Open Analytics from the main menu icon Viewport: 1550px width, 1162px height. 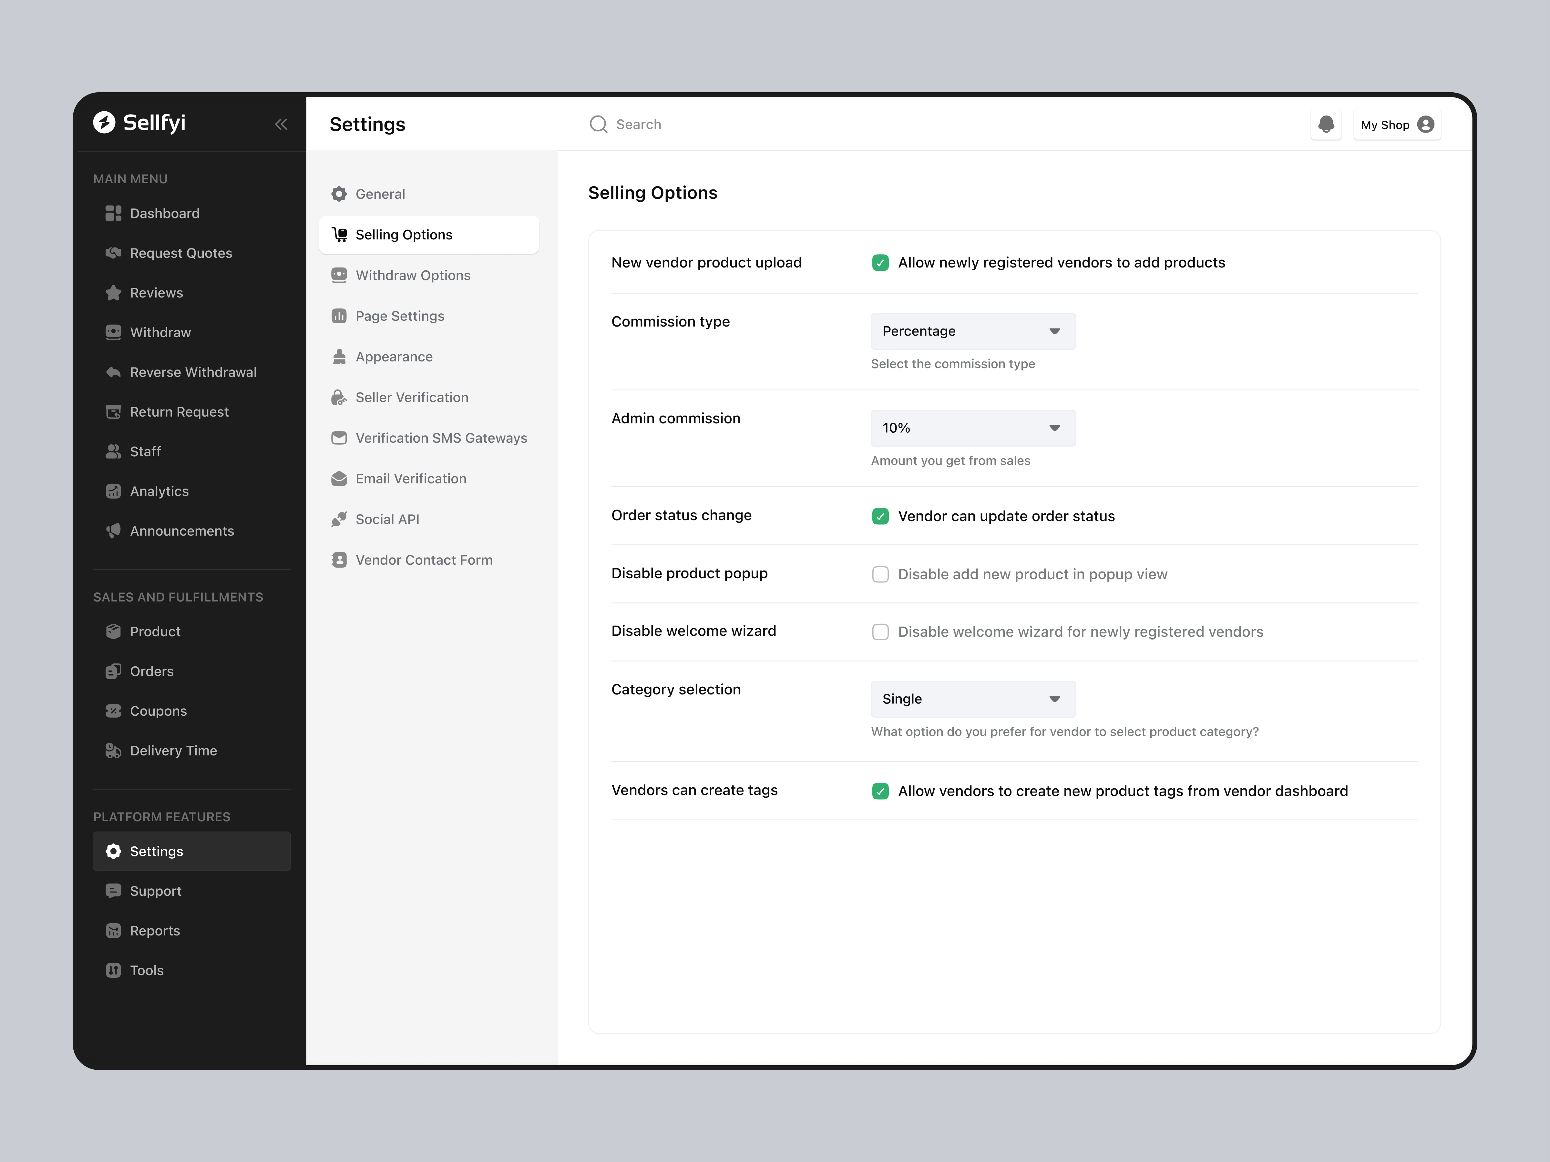coord(114,491)
